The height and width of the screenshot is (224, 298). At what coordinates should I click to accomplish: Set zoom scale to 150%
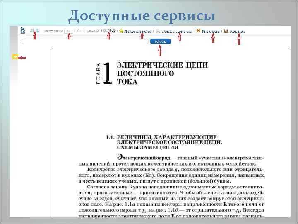(x=112, y=30)
